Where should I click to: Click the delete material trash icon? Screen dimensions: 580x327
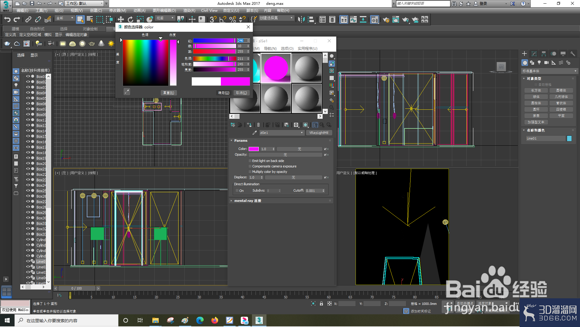point(258,125)
